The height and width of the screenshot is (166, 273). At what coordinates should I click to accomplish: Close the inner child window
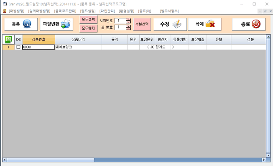coord(270,11)
